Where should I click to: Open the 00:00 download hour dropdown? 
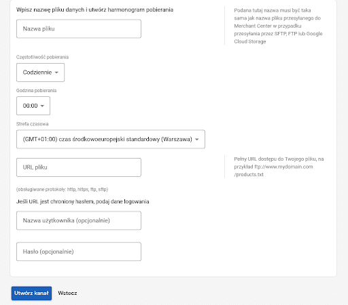click(x=33, y=106)
